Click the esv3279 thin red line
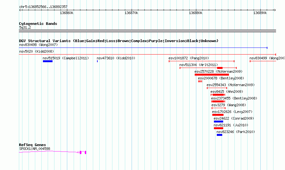 (x=218, y=108)
